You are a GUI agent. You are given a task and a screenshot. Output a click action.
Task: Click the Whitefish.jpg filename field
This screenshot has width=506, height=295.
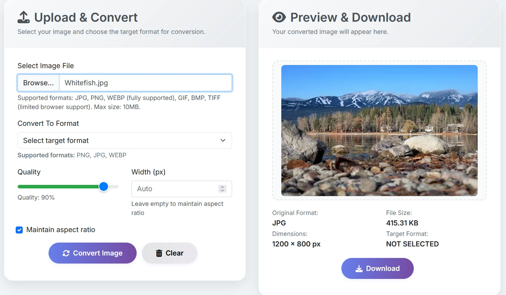tap(146, 83)
